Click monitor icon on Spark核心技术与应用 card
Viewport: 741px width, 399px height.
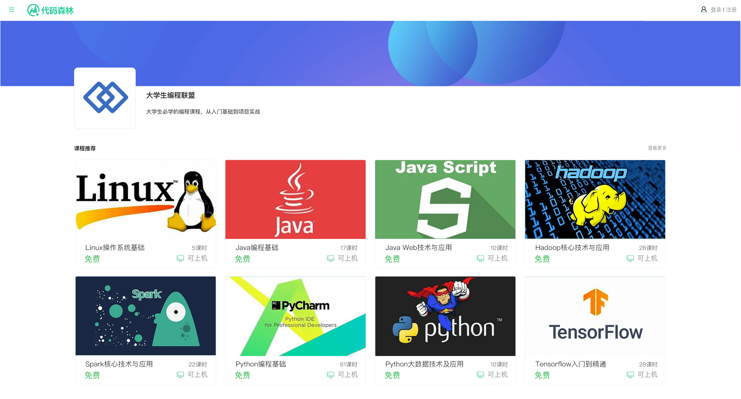180,375
